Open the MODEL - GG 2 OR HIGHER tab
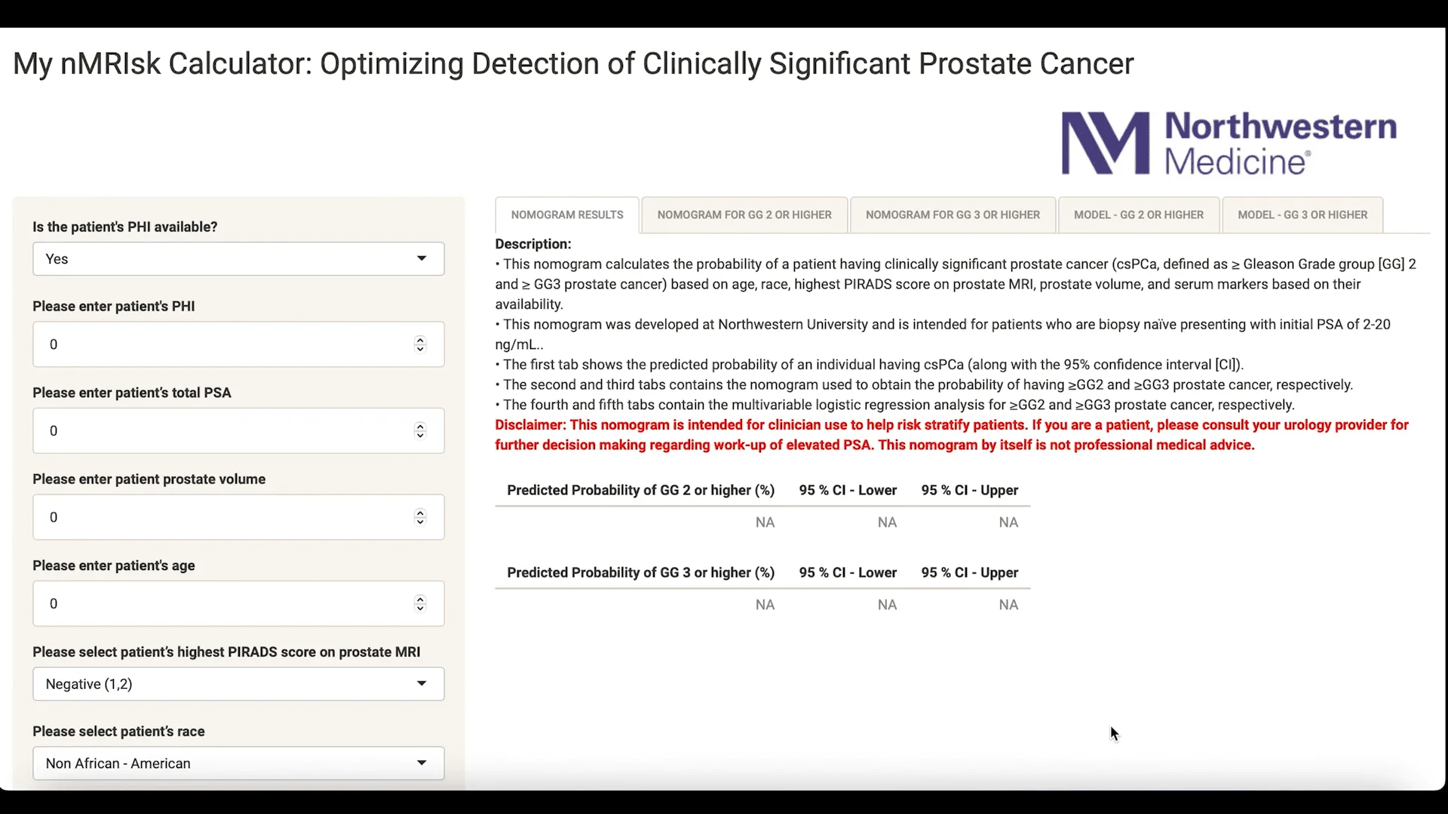Viewport: 1448px width, 814px height. pos(1137,215)
